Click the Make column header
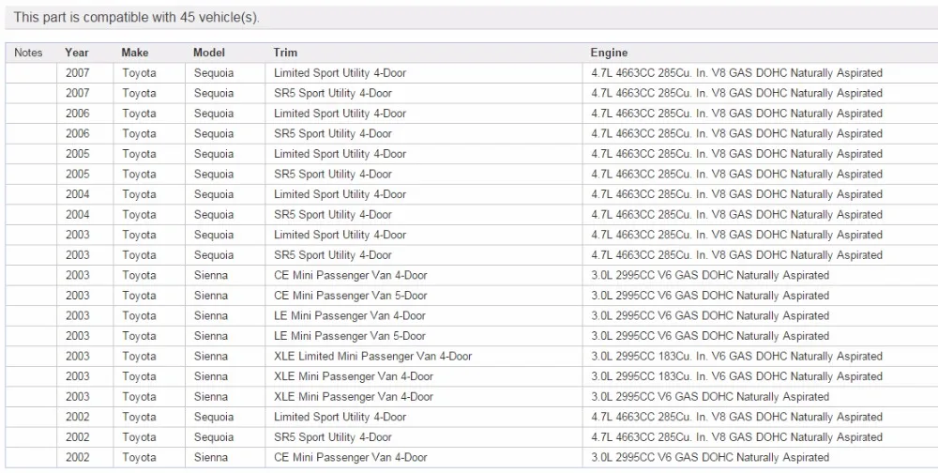Viewport: 938px width, 473px height. coord(134,53)
